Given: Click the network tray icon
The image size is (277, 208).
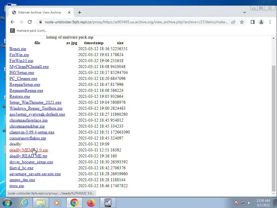Looking at the screenshot, I should click(243, 203).
